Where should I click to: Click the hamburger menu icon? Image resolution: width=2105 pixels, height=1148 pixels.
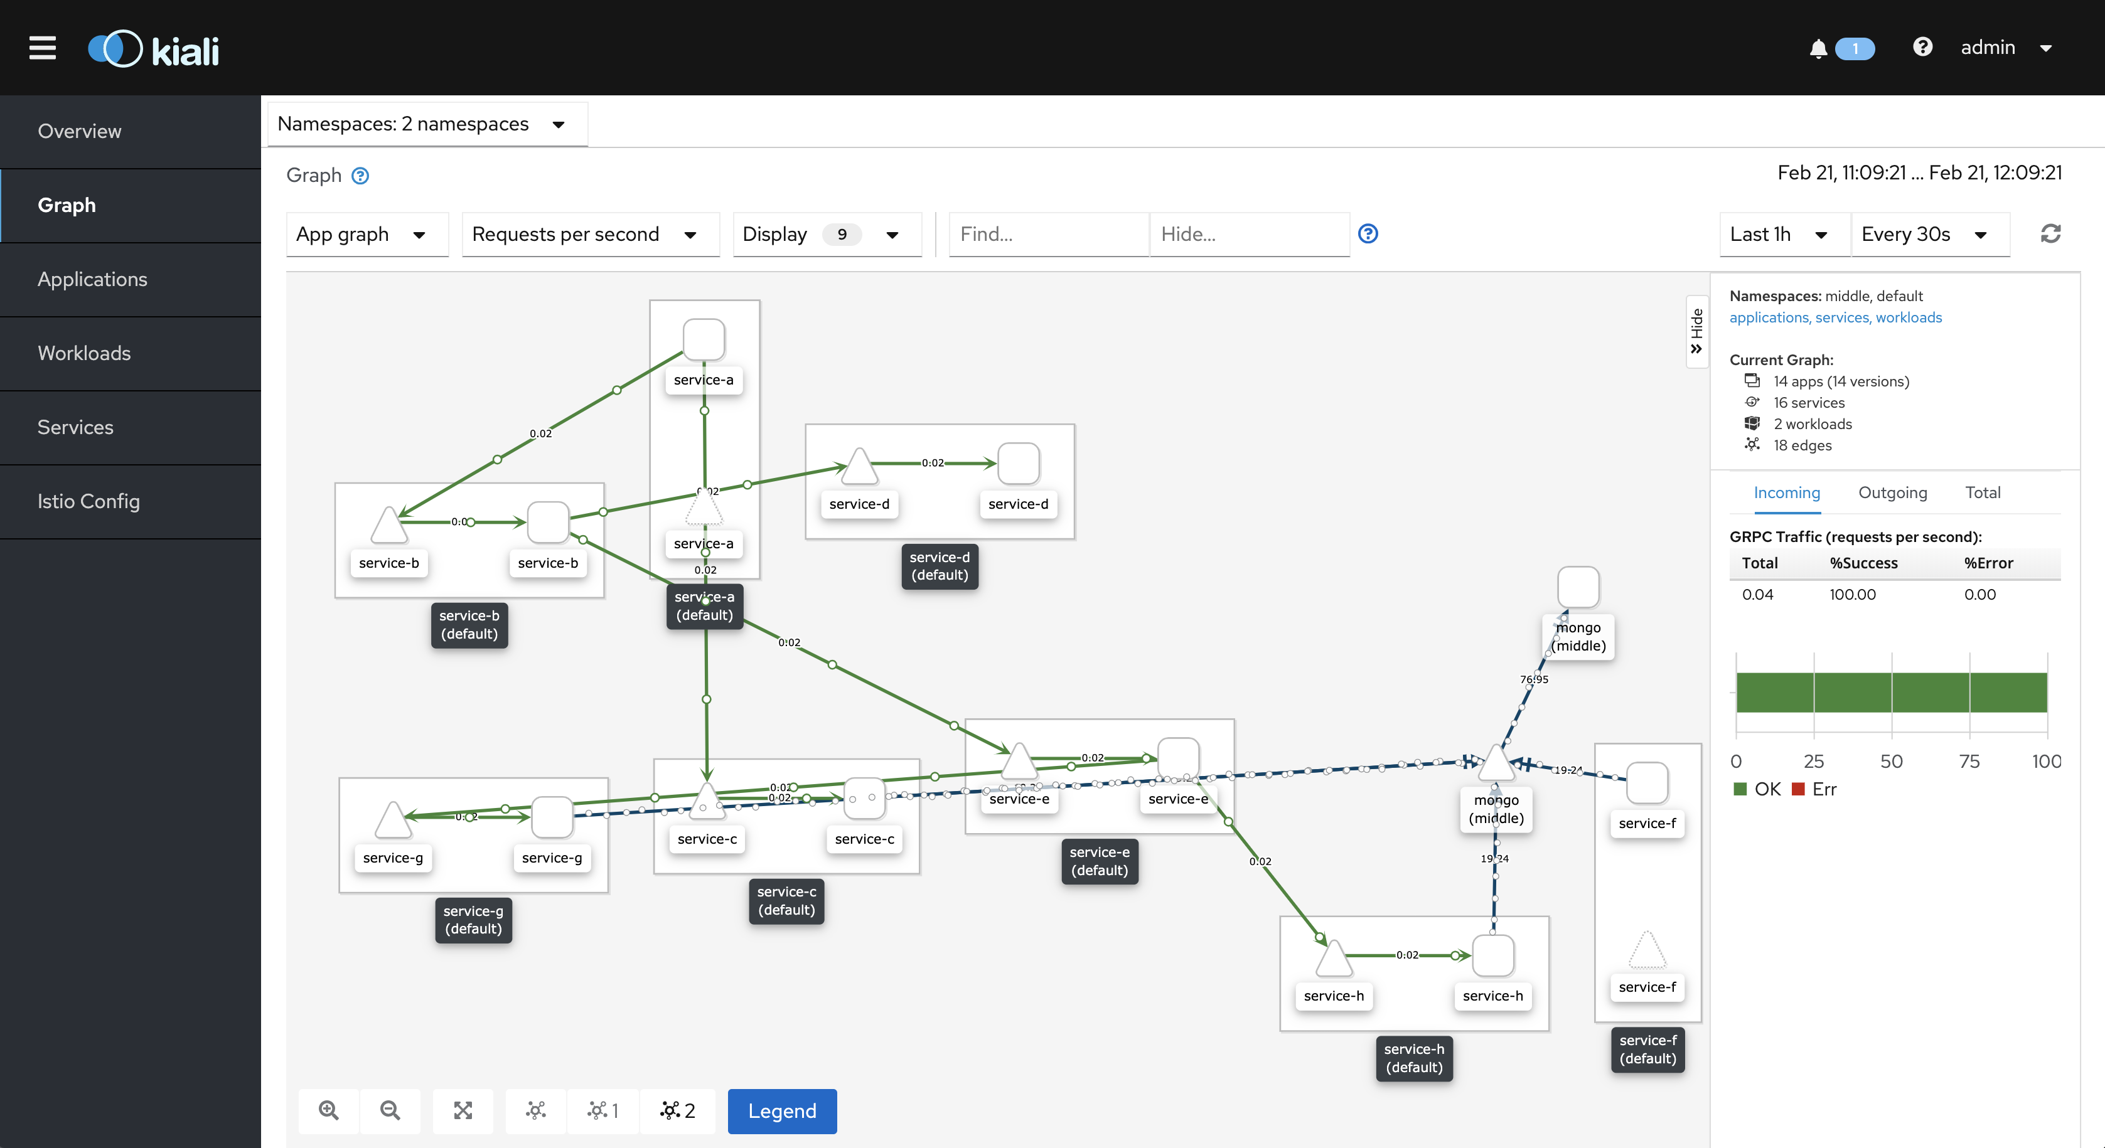point(43,48)
